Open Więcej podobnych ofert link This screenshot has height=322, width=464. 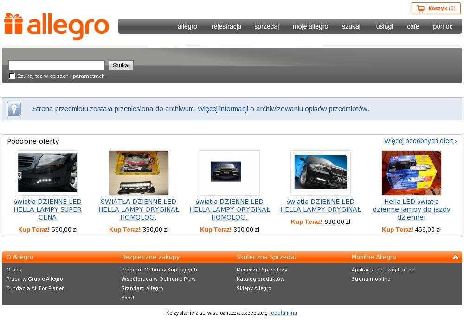[420, 141]
